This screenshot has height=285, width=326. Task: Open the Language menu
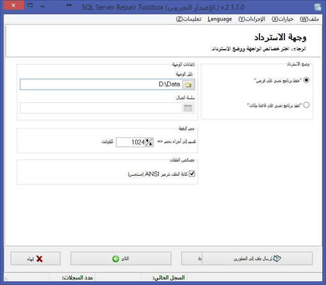pos(220,19)
